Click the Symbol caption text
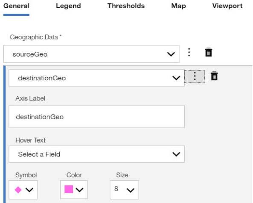The width and height of the screenshot is (253, 203). tap(26, 175)
